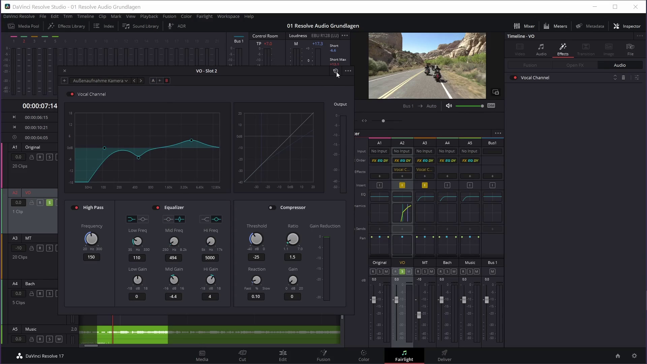Expand the Vocal Channel in Inspector

click(x=615, y=78)
